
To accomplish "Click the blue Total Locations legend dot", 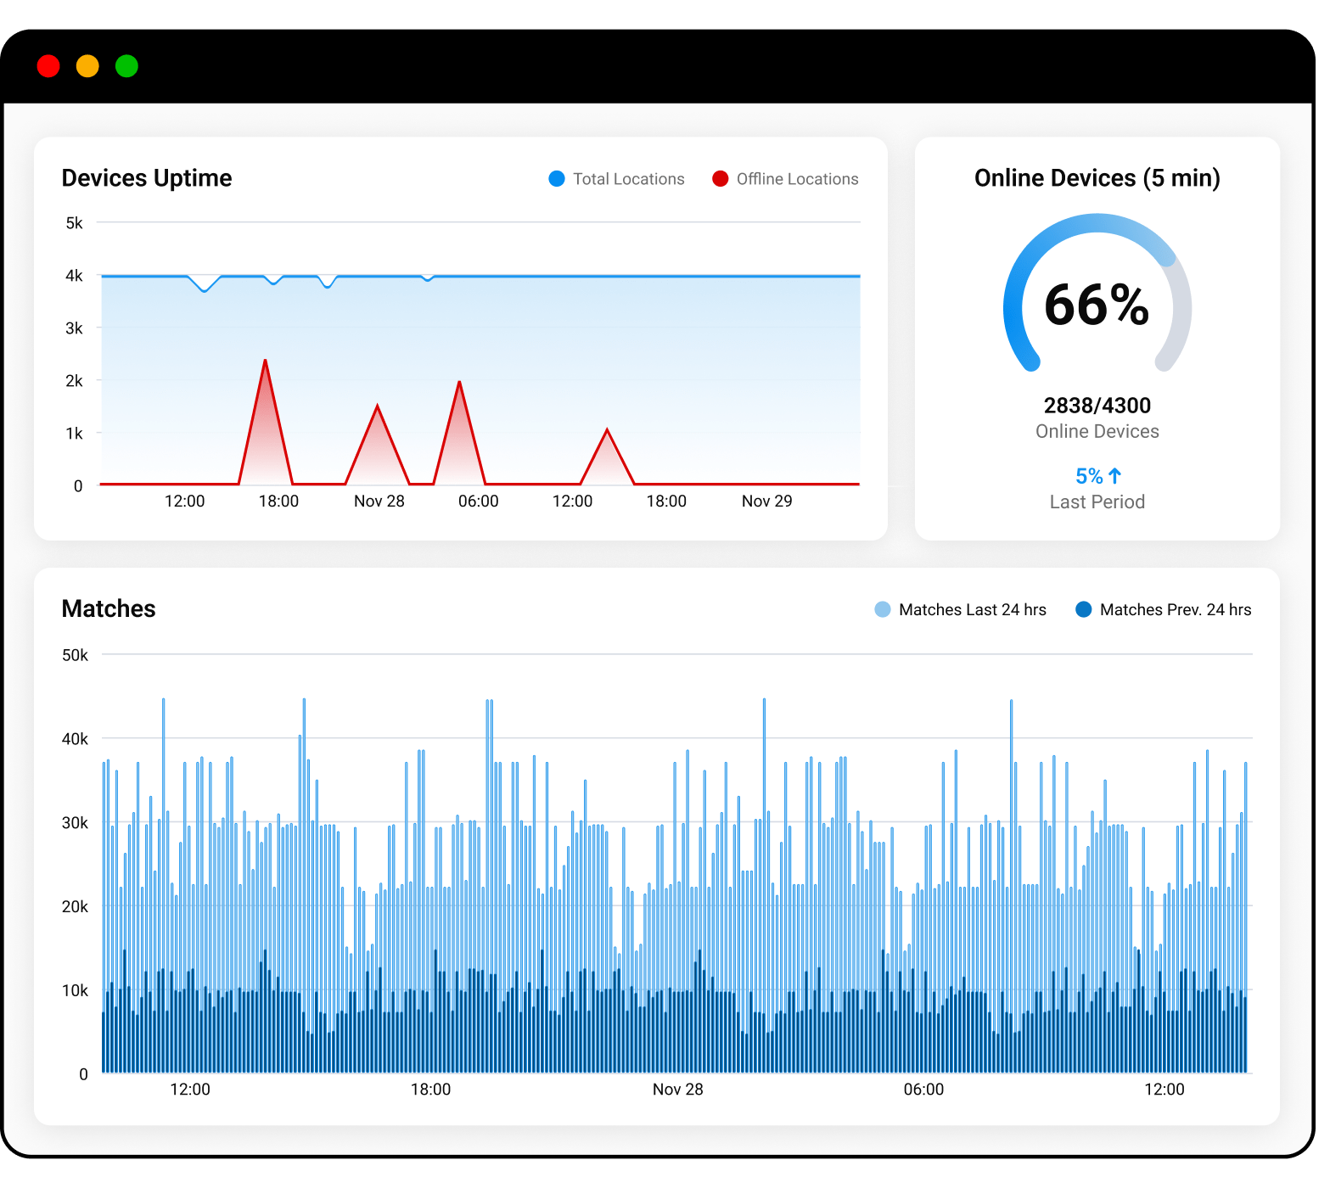I will (557, 179).
